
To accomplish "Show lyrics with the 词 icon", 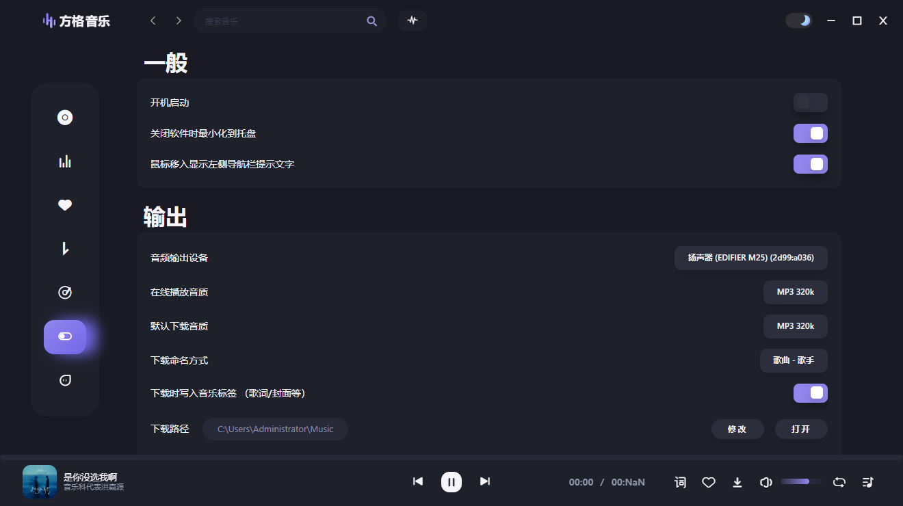I will click(680, 482).
